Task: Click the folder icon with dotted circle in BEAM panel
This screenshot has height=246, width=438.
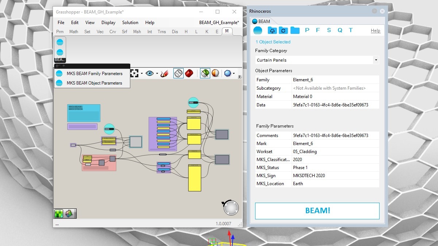Action: pyautogui.click(x=272, y=30)
